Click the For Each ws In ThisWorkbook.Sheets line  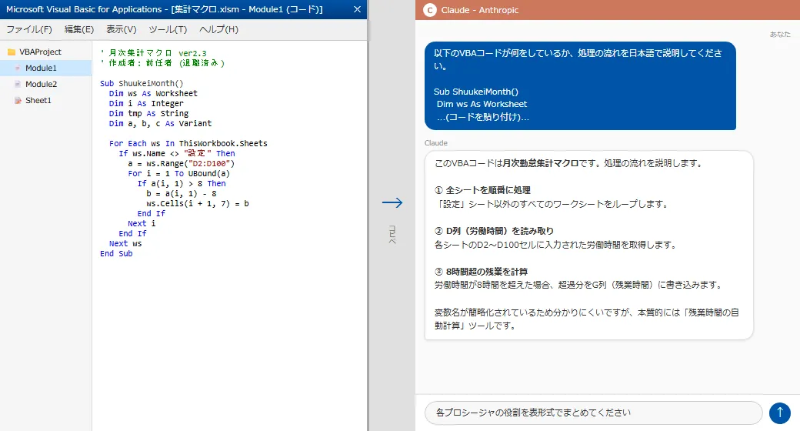coord(188,143)
